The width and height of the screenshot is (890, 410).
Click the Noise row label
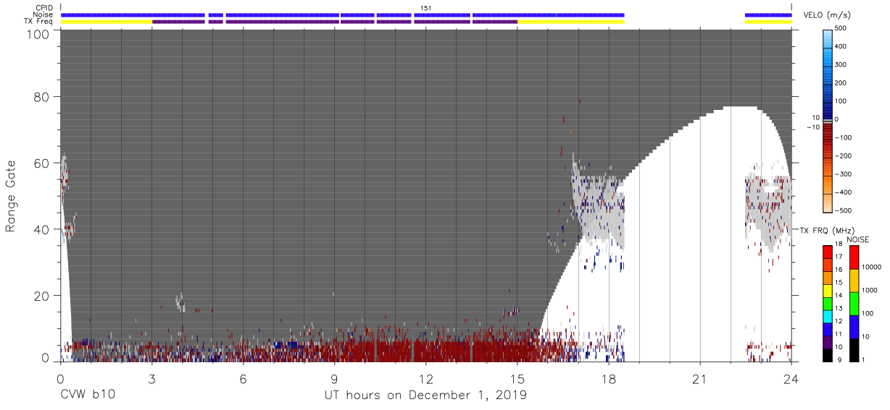(x=41, y=14)
